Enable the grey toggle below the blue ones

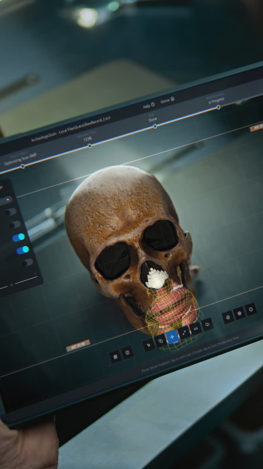click(27, 262)
